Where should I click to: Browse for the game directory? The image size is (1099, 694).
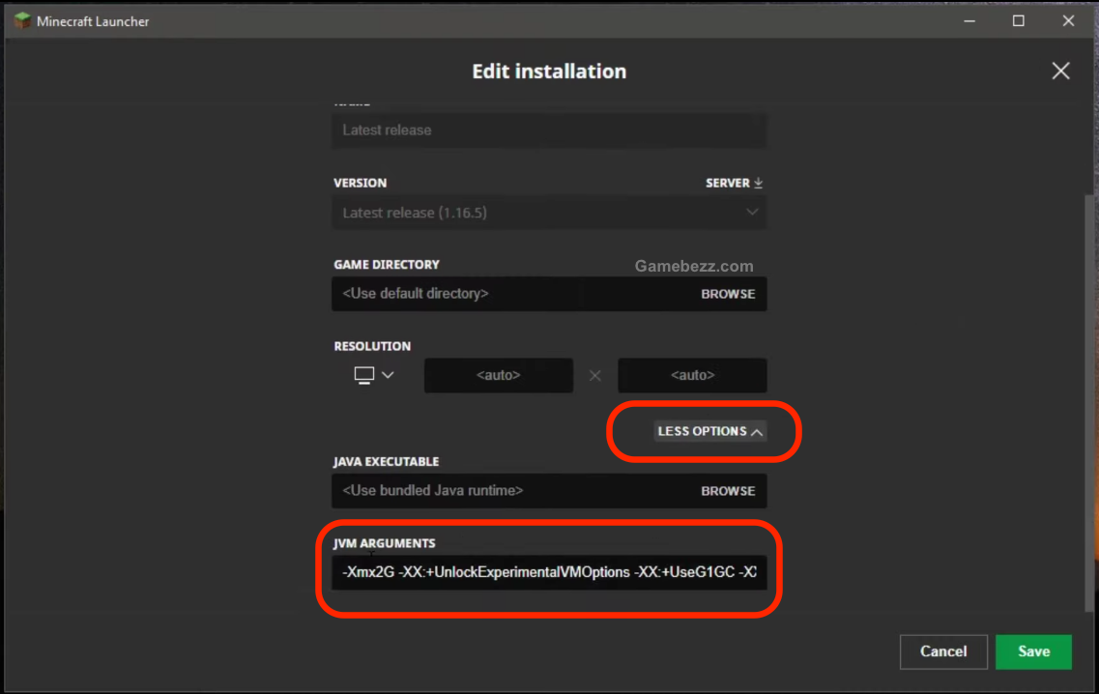[728, 294]
